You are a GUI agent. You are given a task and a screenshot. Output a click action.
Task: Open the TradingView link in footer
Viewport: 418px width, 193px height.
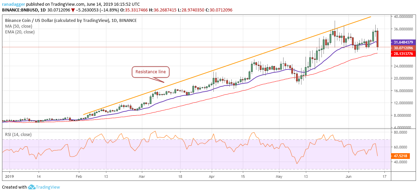48,187
